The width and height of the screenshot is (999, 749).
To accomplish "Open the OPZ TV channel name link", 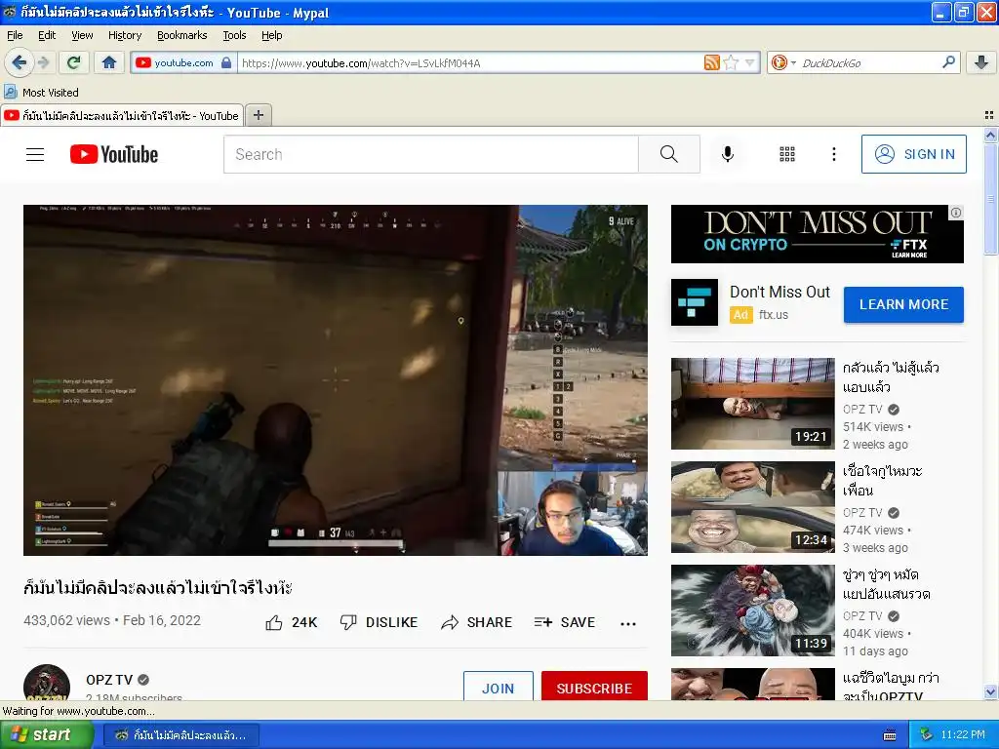I will tap(109, 680).
